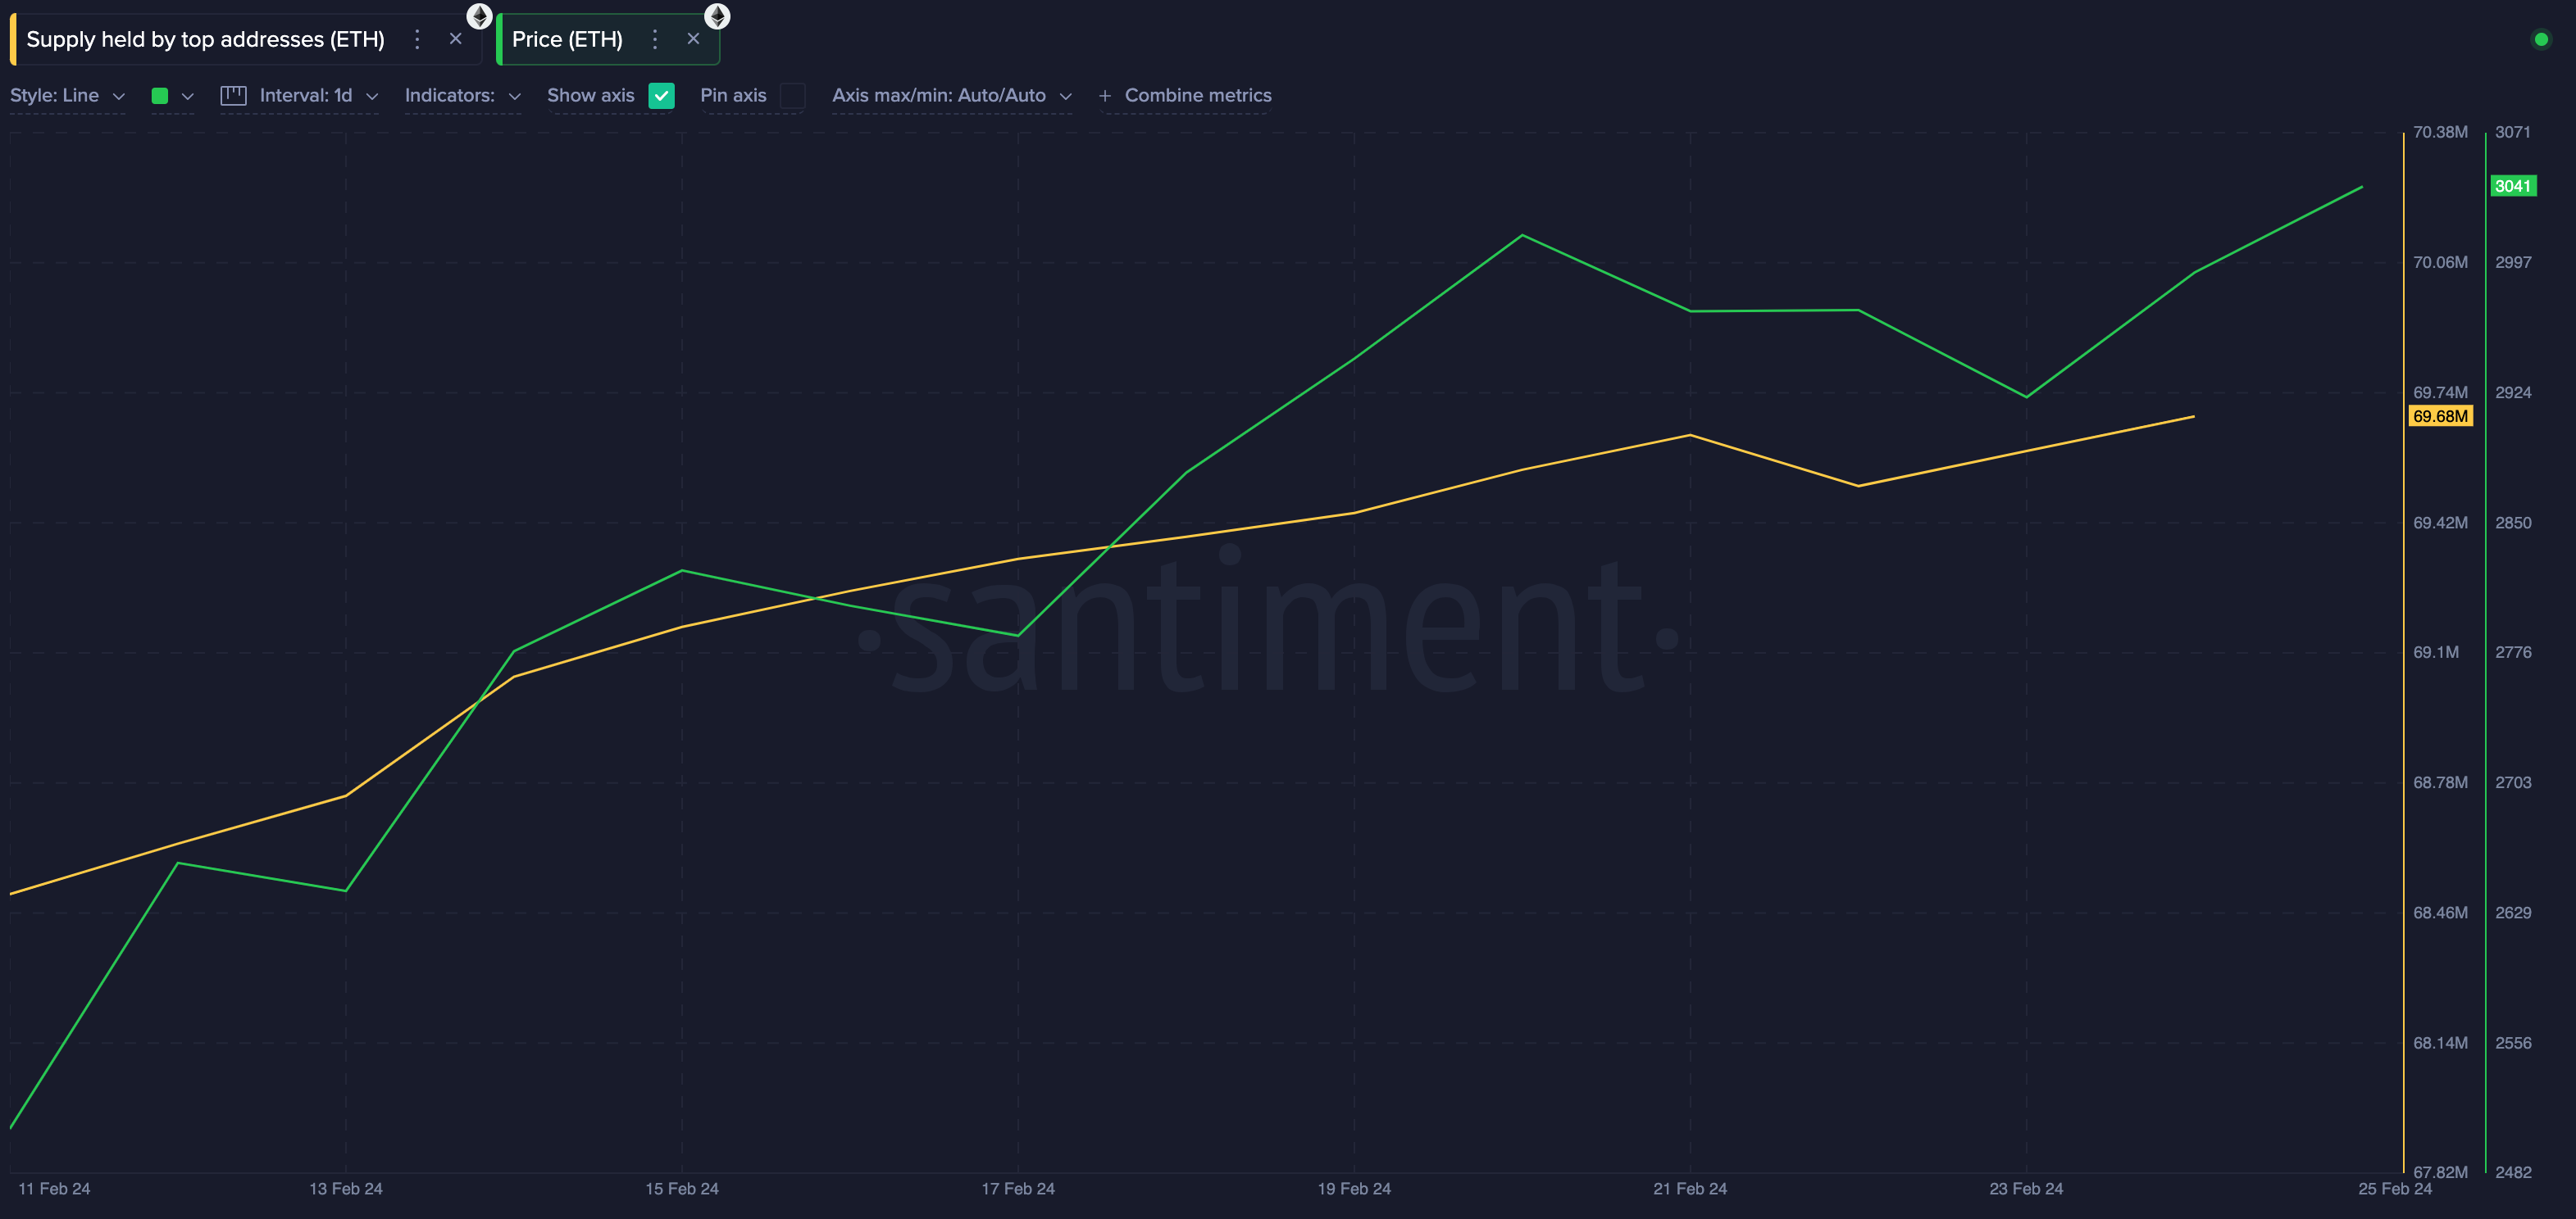Click the plus icon beside Combine metrics
The width and height of the screenshot is (2576, 1219).
tap(1104, 96)
